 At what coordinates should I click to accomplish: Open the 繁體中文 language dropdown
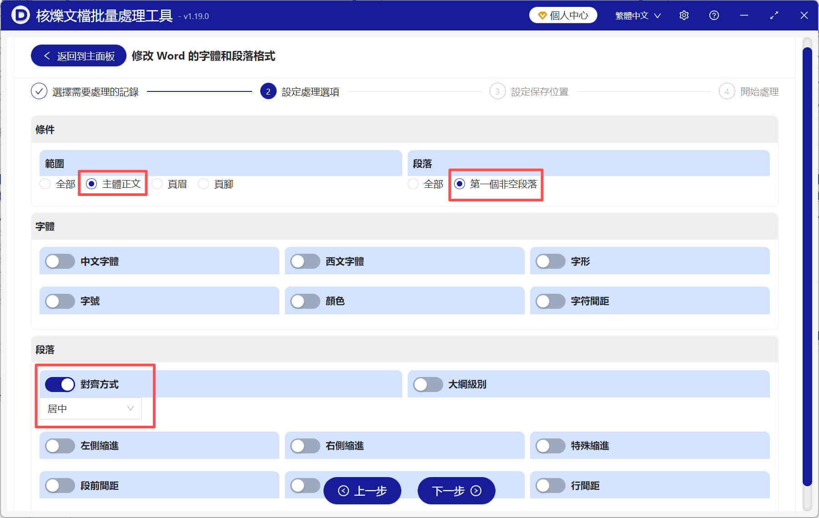click(637, 15)
